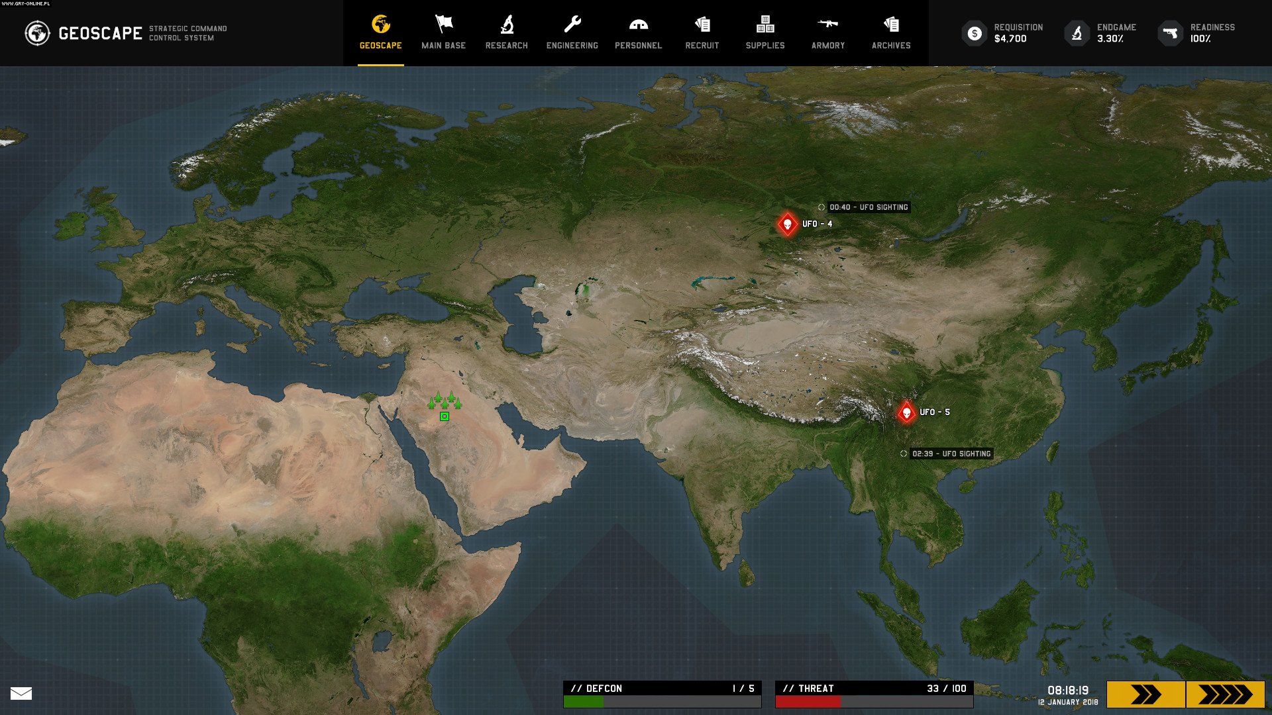Open Research via the microscope icon
The width and height of the screenshot is (1272, 715).
click(507, 25)
